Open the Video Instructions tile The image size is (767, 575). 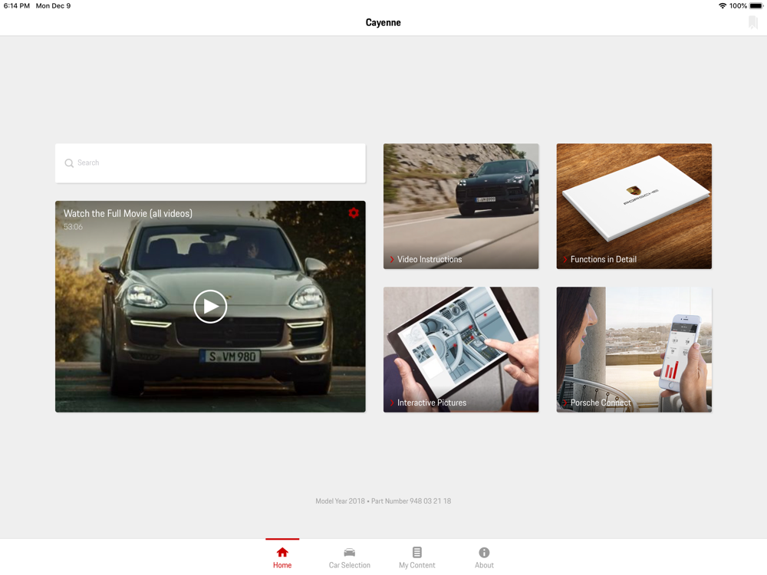coord(461,205)
